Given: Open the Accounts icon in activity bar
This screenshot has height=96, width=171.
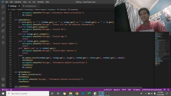Looking at the screenshot, I should pos(3,79).
